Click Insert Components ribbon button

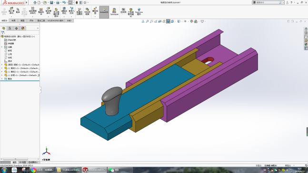tap(11, 11)
